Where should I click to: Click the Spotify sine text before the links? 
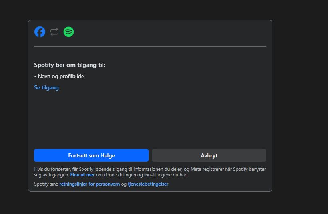(46, 184)
